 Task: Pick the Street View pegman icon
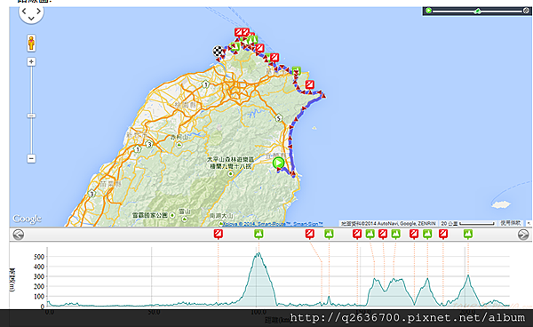click(x=31, y=44)
